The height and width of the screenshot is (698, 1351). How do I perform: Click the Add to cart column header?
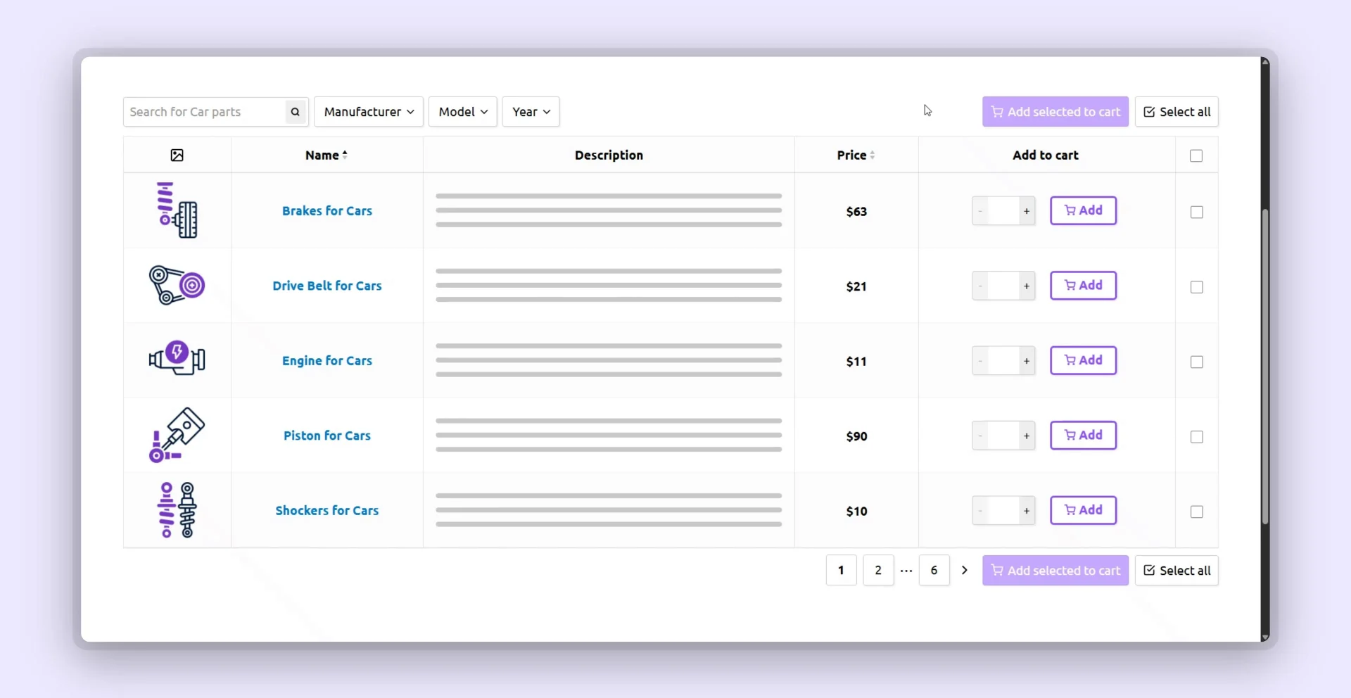(1046, 155)
